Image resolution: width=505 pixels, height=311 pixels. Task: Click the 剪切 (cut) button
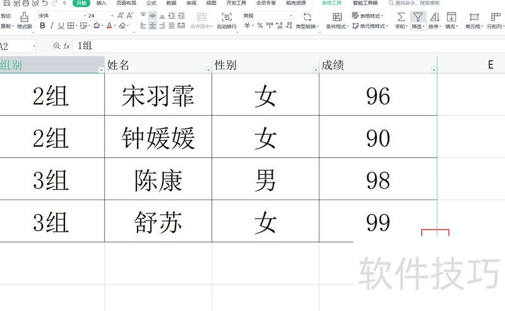6,16
